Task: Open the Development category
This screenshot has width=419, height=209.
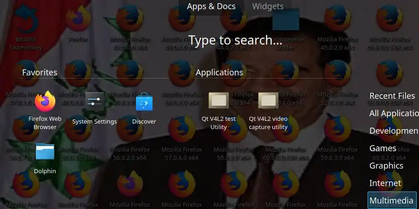Action: (x=393, y=131)
